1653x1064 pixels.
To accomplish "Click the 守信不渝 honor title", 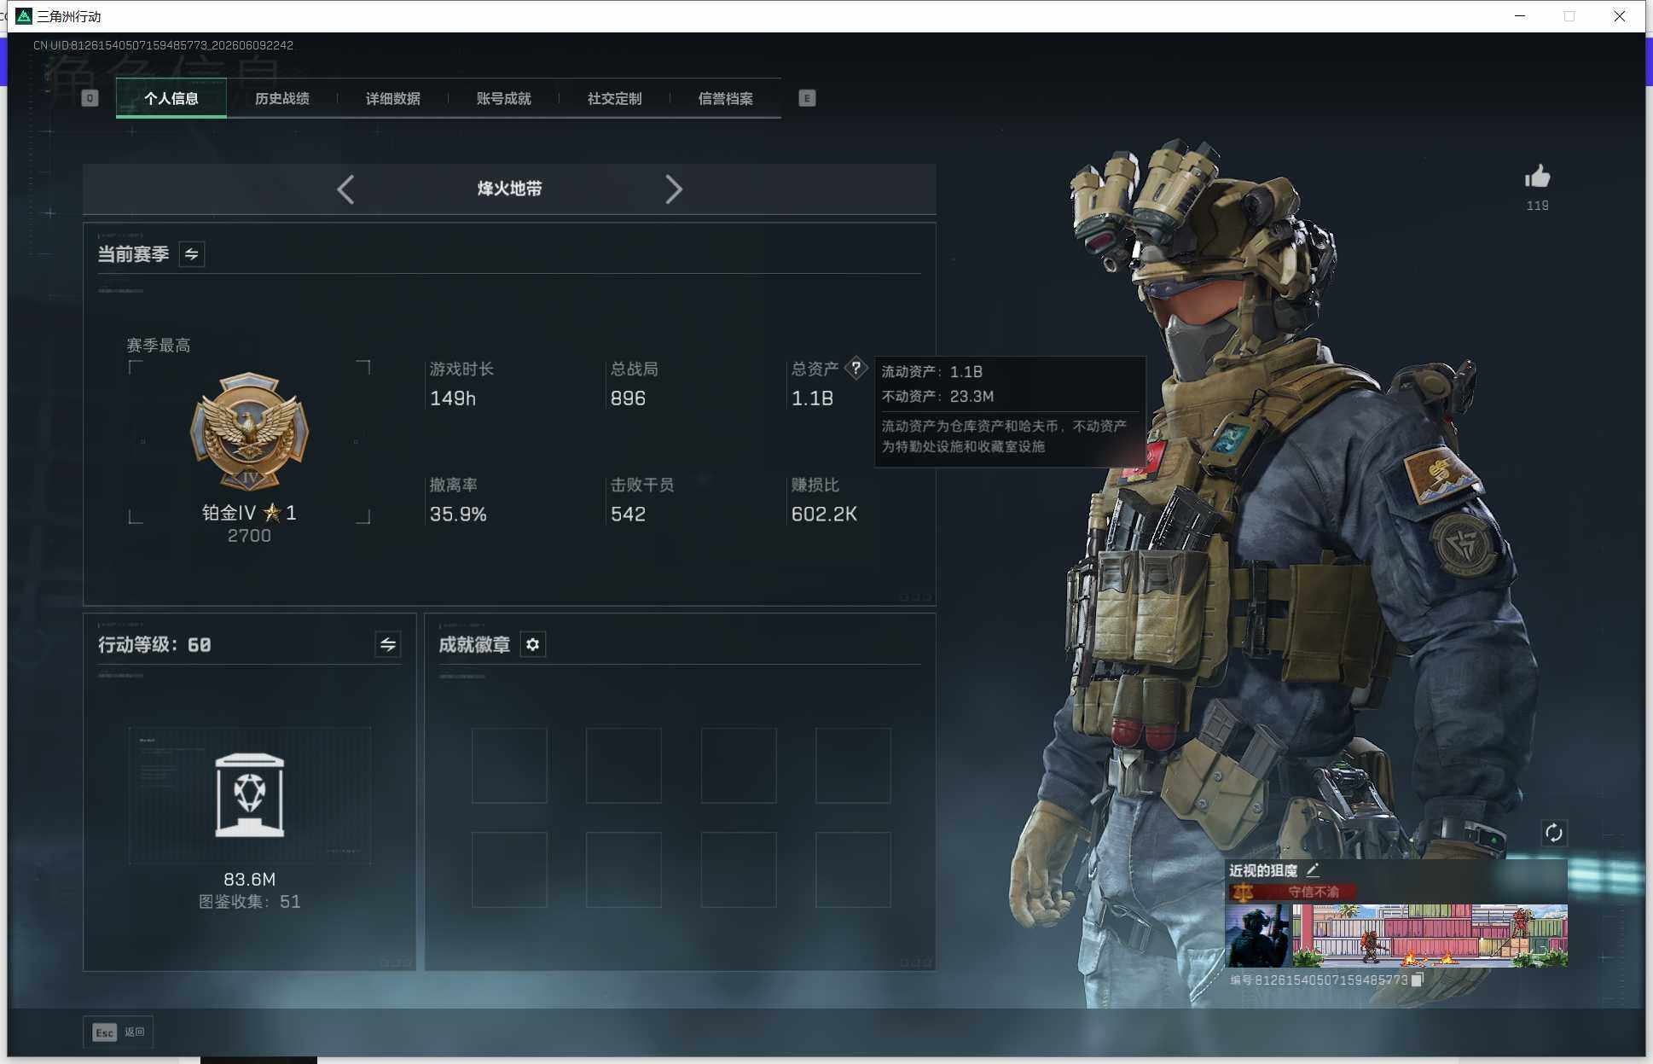I will [1314, 892].
